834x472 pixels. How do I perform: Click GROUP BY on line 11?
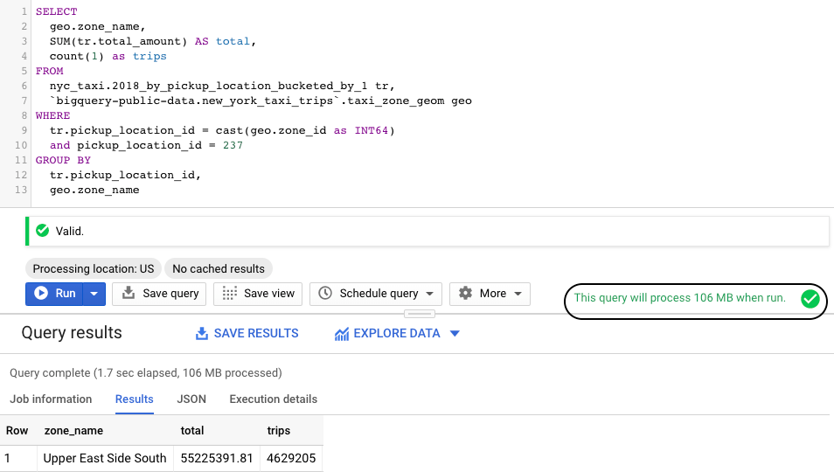(x=63, y=161)
